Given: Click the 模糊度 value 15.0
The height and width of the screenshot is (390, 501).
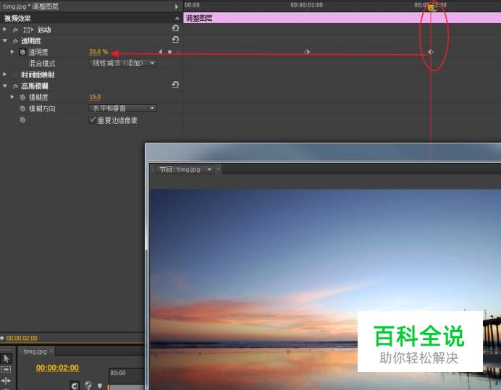Looking at the screenshot, I should coord(95,97).
